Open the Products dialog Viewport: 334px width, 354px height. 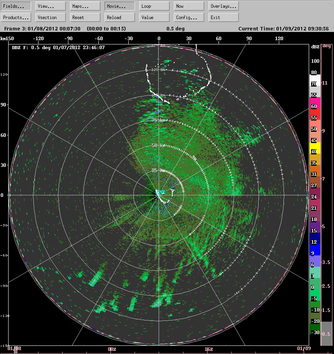coord(16,17)
